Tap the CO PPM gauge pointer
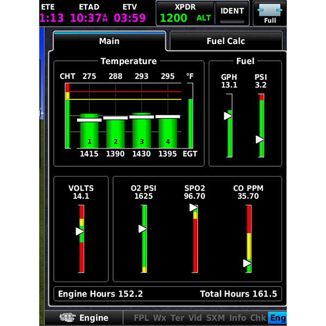Screen dimensions: 326x326 pos(247,263)
